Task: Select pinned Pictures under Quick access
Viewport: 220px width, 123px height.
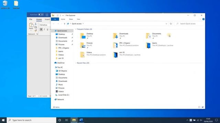Action: tap(61, 44)
